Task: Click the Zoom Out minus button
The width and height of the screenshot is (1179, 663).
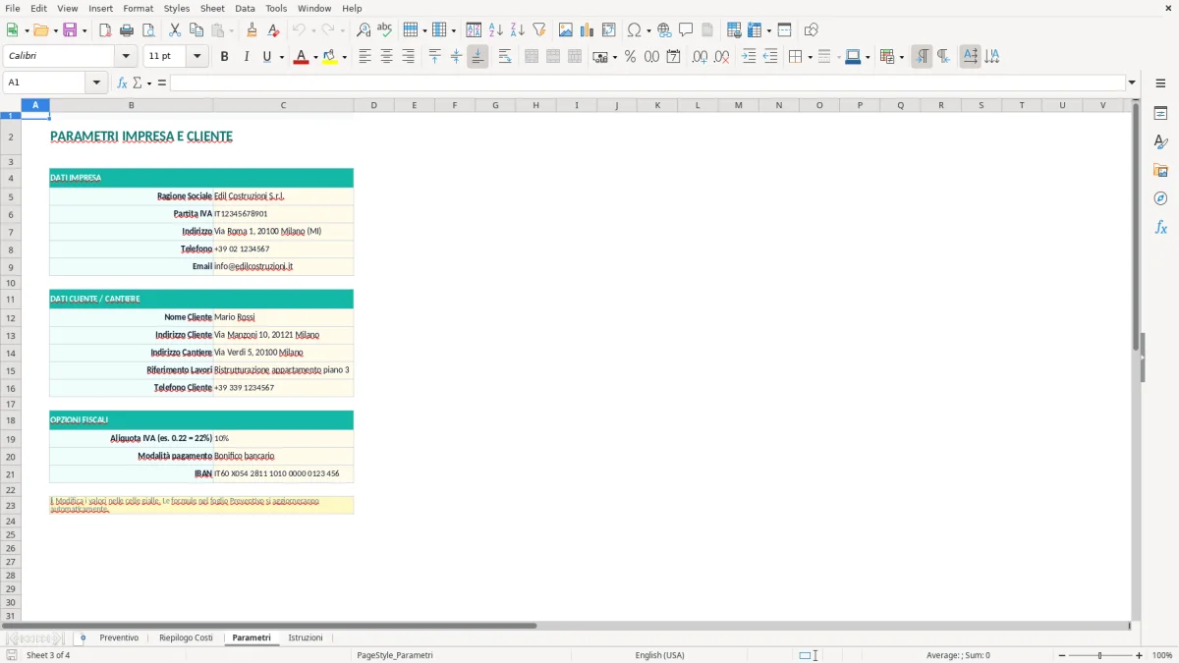Action: pyautogui.click(x=1062, y=655)
